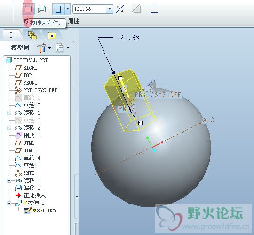The image size is (254, 235).
Task: Select the 相交 1 intersect feature
Action: [x=32, y=135]
